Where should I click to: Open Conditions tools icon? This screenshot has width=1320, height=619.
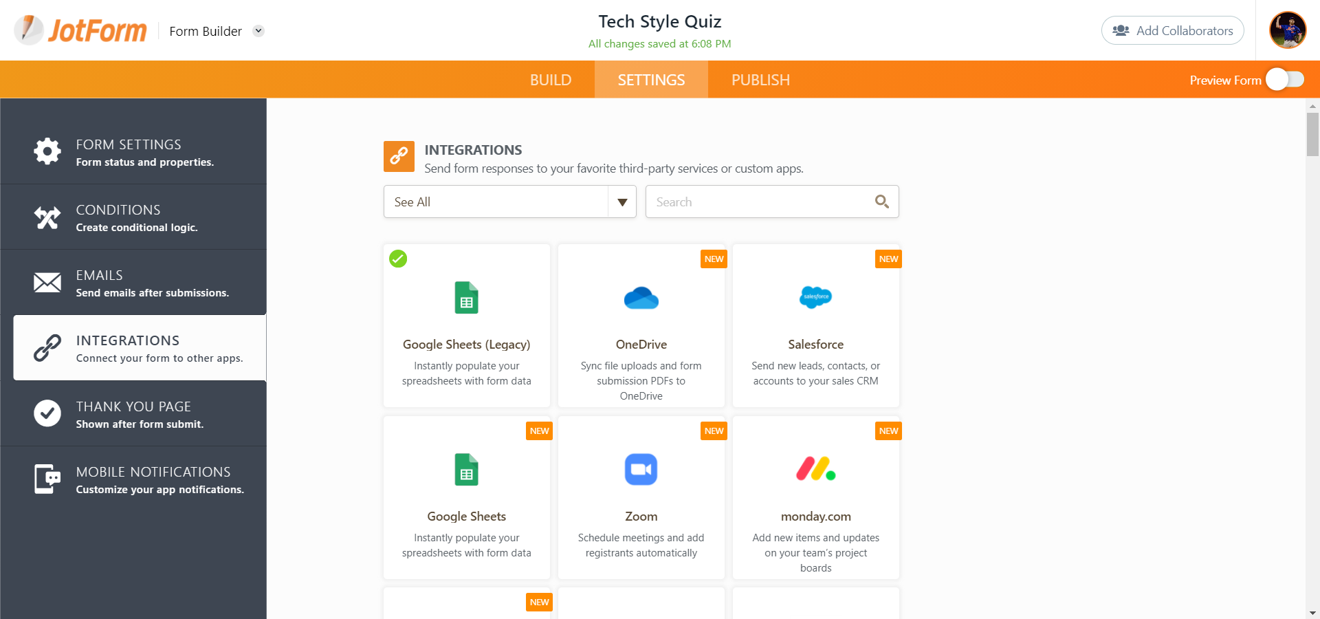click(x=47, y=217)
